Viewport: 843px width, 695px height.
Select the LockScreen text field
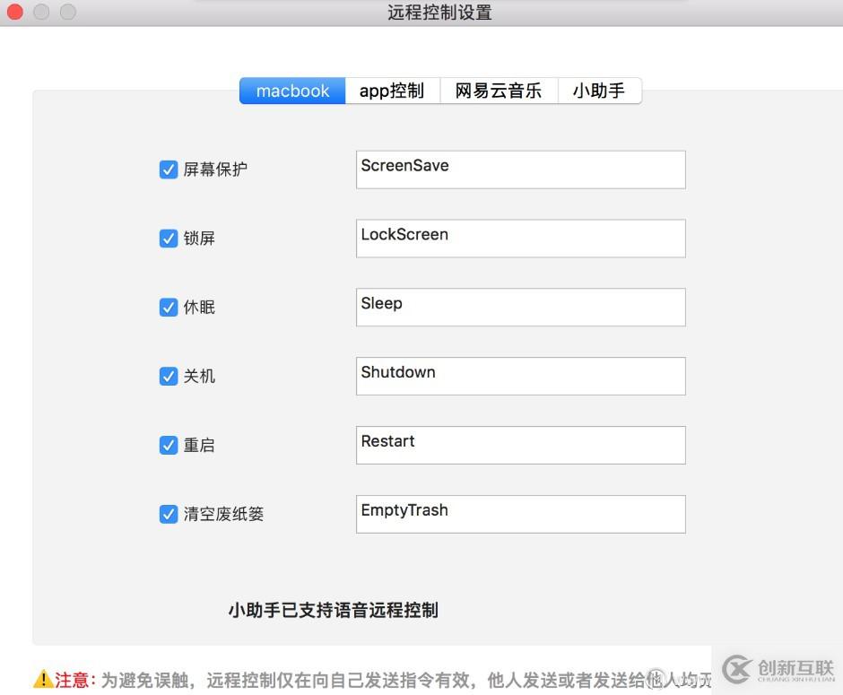[x=520, y=238]
